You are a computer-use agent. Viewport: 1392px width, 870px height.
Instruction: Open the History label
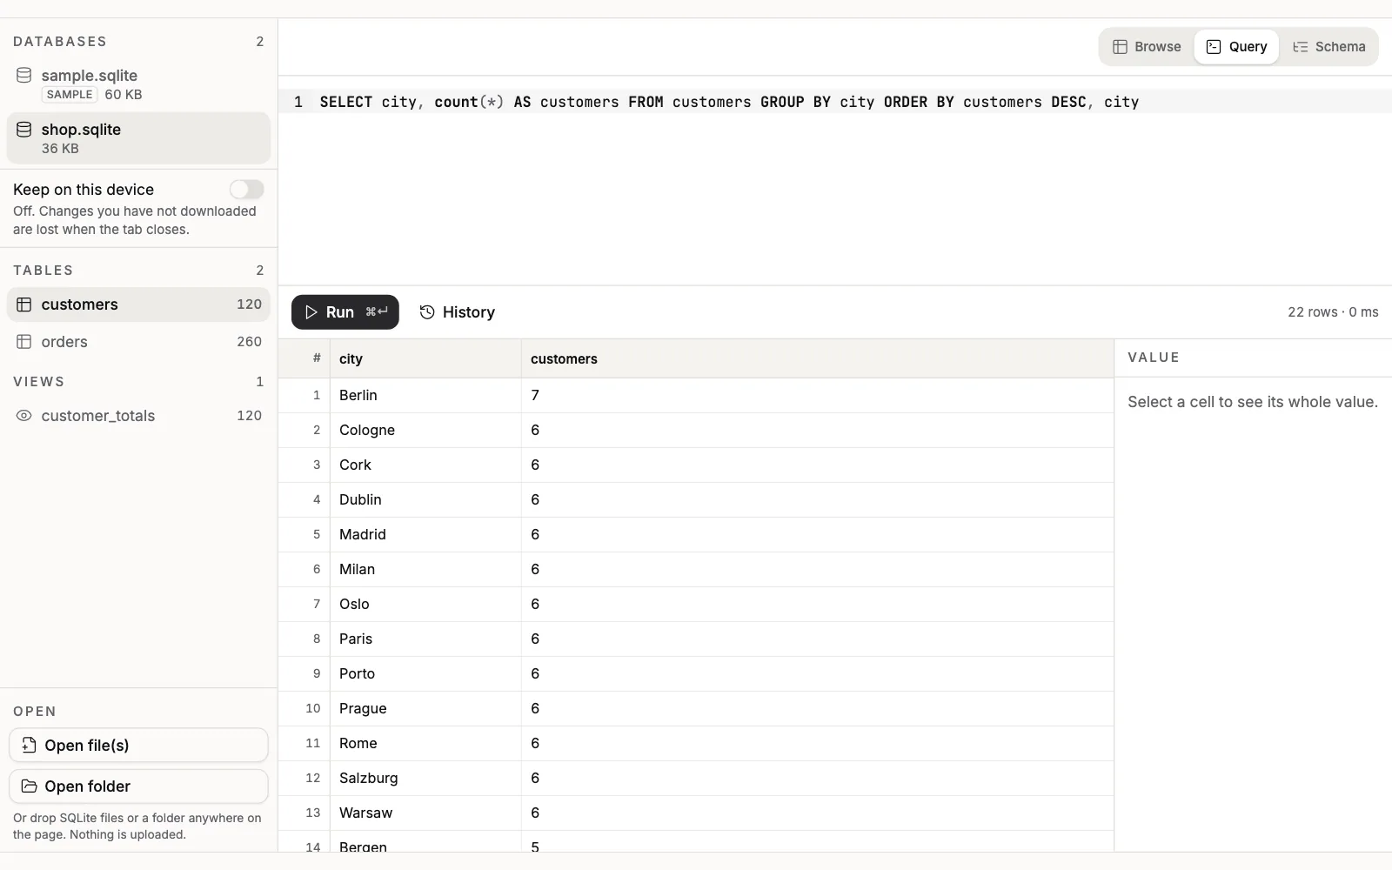pyautogui.click(x=468, y=312)
